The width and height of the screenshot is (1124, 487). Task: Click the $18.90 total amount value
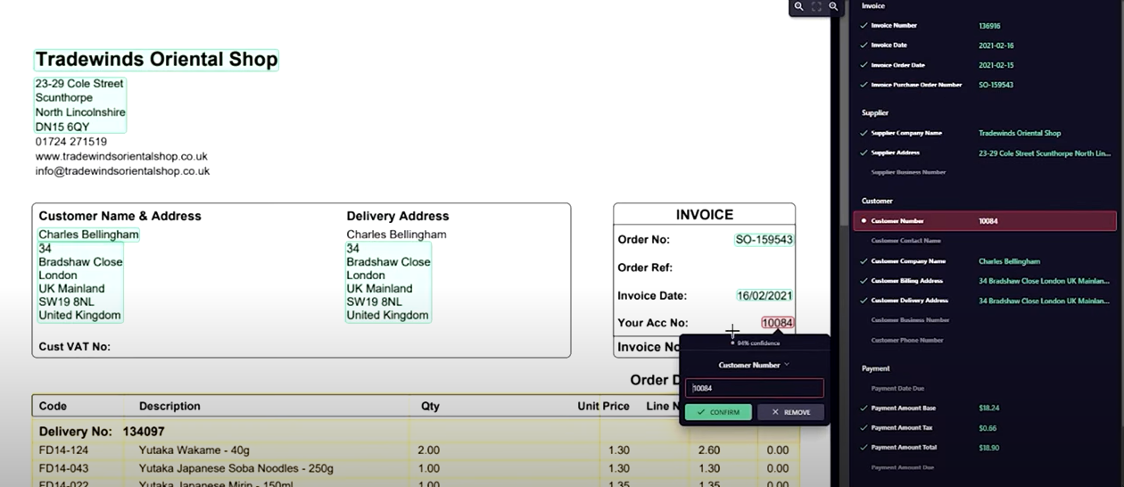988,448
